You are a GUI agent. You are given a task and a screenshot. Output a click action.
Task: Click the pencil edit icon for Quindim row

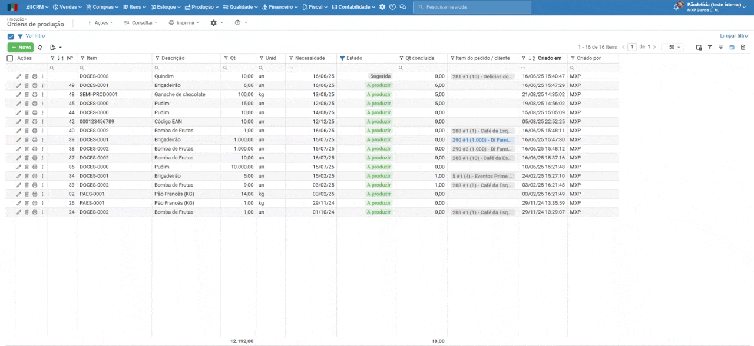[x=19, y=76]
